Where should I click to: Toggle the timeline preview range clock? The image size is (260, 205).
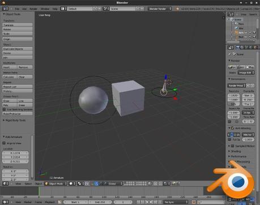tap(59, 202)
